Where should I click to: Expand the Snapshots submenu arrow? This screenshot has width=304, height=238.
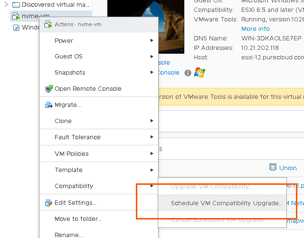click(152, 72)
